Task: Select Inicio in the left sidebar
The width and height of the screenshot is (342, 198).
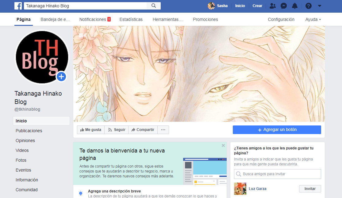Action: [x=41, y=121]
